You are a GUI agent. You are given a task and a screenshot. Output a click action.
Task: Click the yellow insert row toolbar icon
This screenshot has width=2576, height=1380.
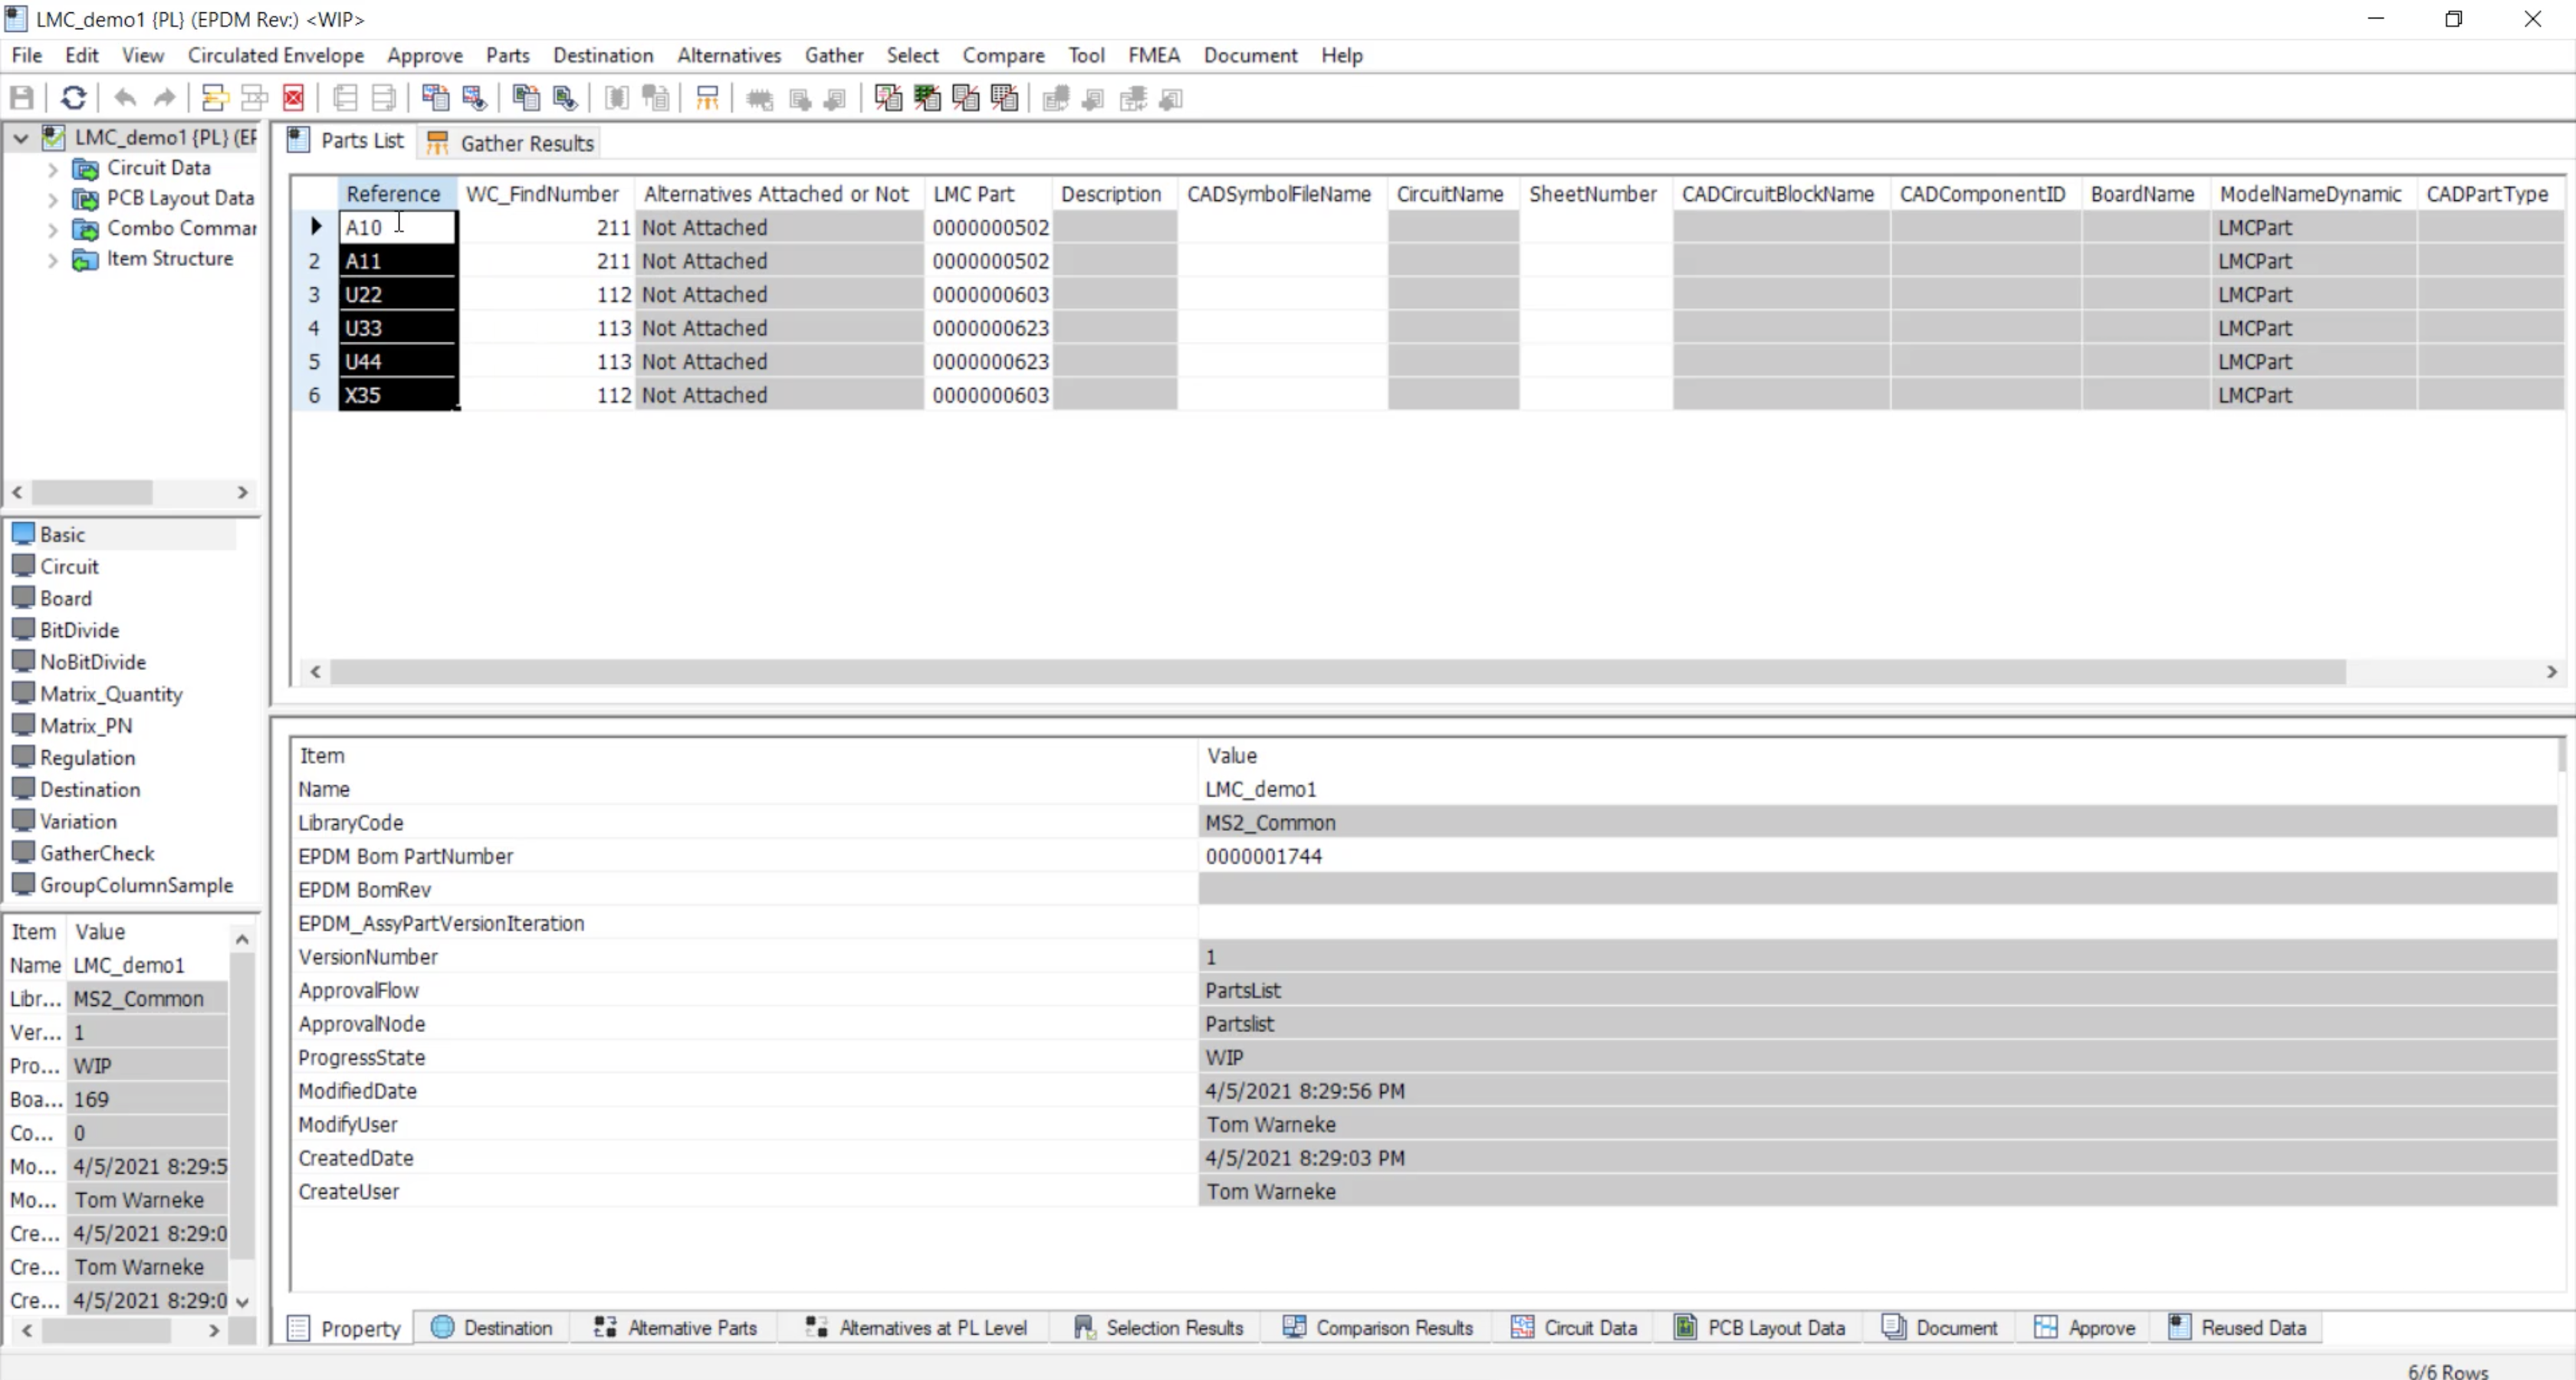click(214, 98)
